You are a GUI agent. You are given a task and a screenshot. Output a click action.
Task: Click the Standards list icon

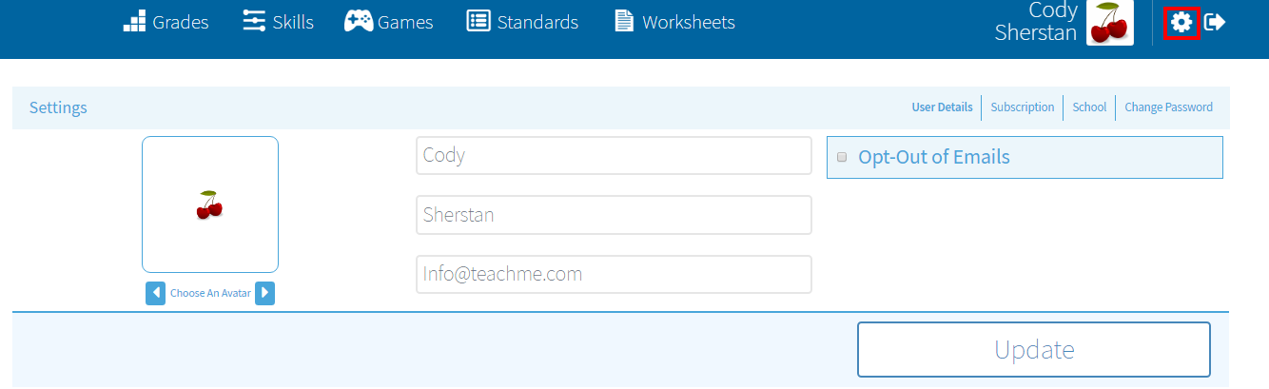click(478, 21)
